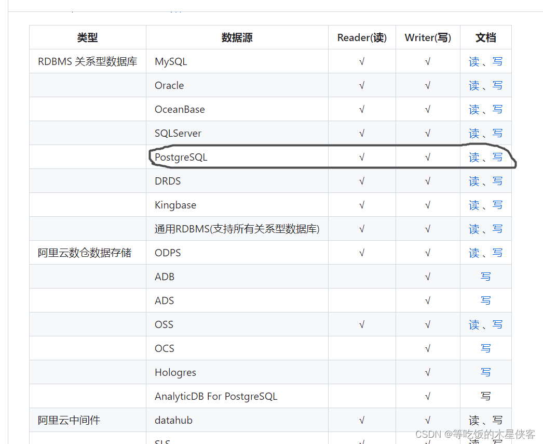Click the Reader checkmark in MySQL row

[x=362, y=62]
